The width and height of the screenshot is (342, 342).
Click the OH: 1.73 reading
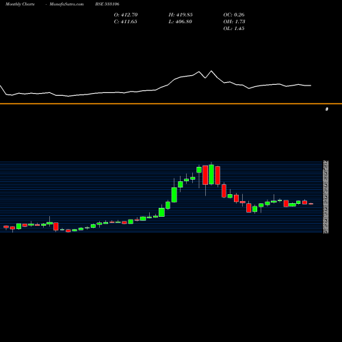tap(234, 22)
